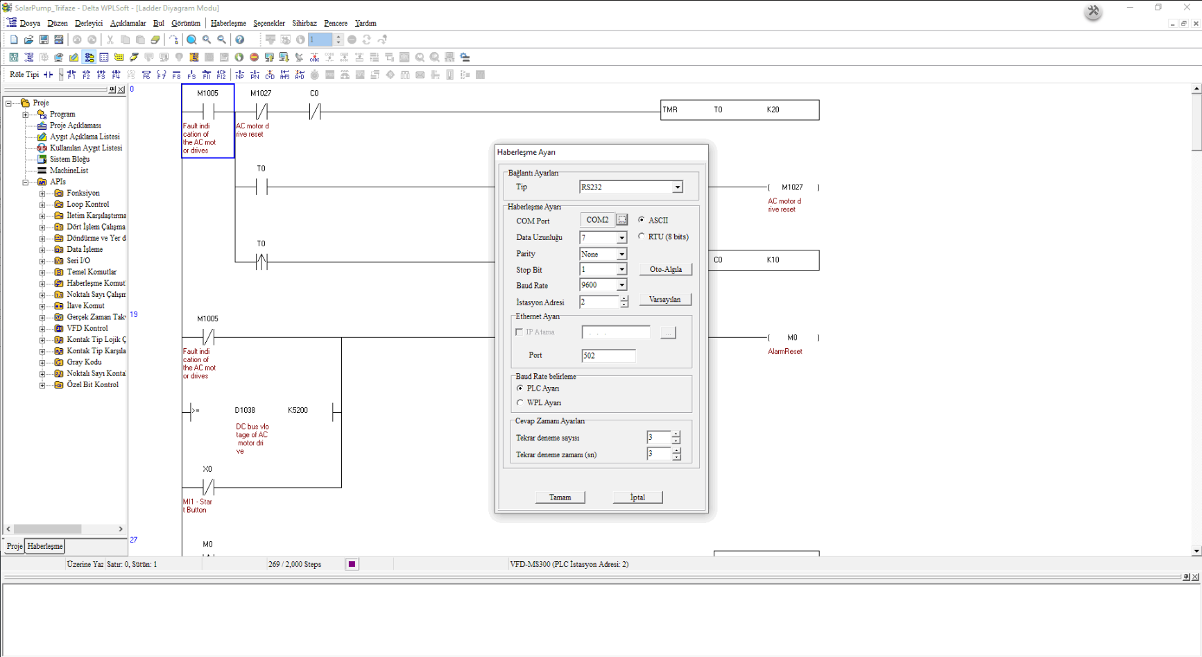Select the WPL Ayarı radio button
This screenshot has height=657, width=1202.
pos(520,402)
